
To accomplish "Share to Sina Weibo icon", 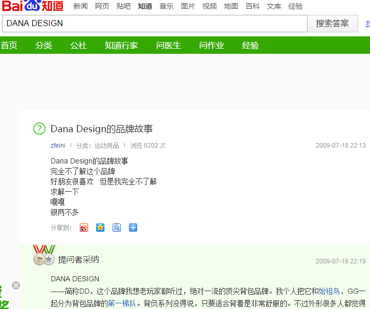I will 84,228.
